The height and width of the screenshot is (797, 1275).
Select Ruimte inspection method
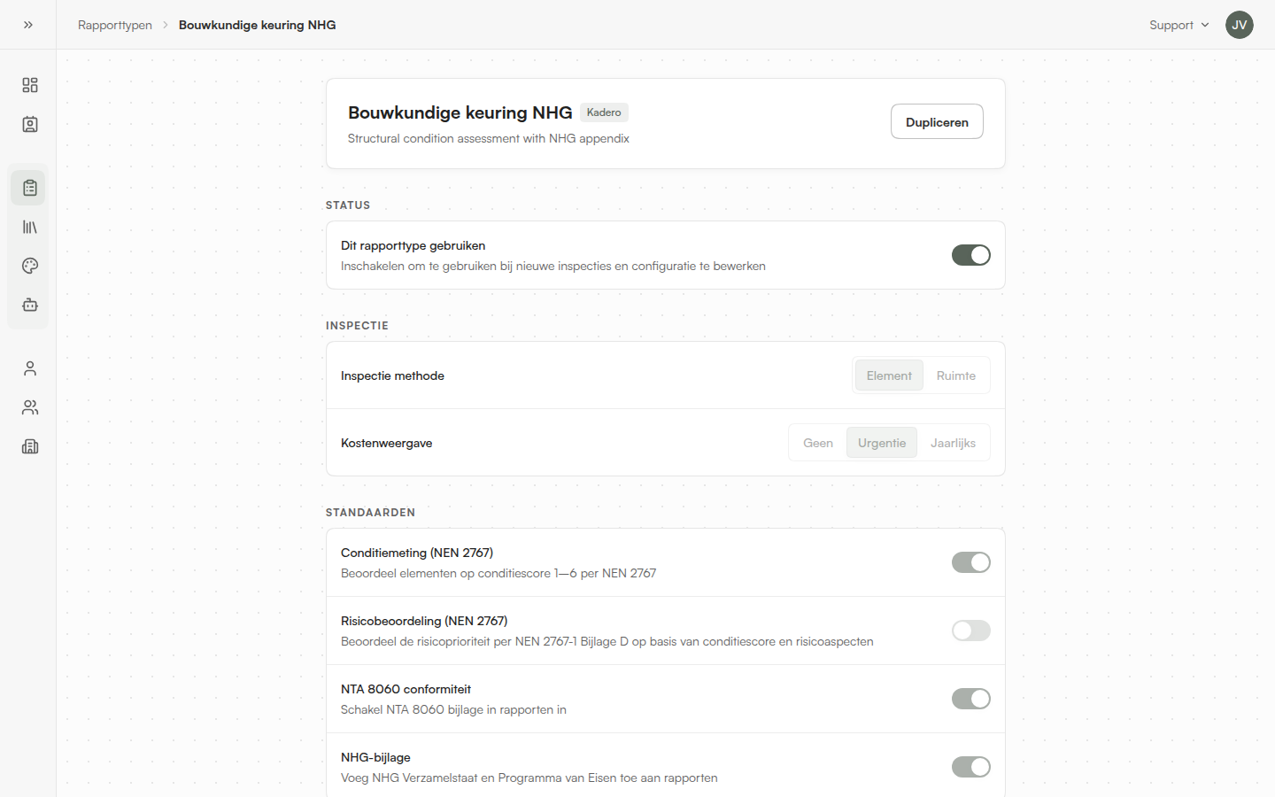click(956, 375)
